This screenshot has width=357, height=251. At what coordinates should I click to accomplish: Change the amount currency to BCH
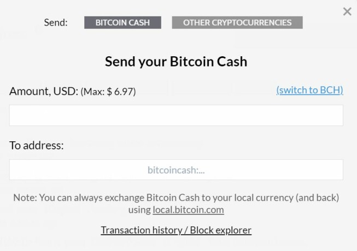[x=309, y=90]
